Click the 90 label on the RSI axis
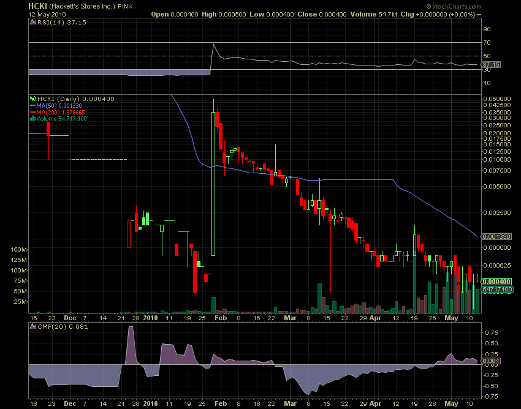The height and width of the screenshot is (409, 521). click(487, 29)
